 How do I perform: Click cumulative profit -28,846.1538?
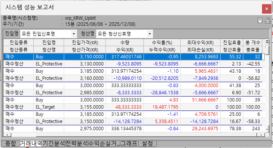[162, 93]
